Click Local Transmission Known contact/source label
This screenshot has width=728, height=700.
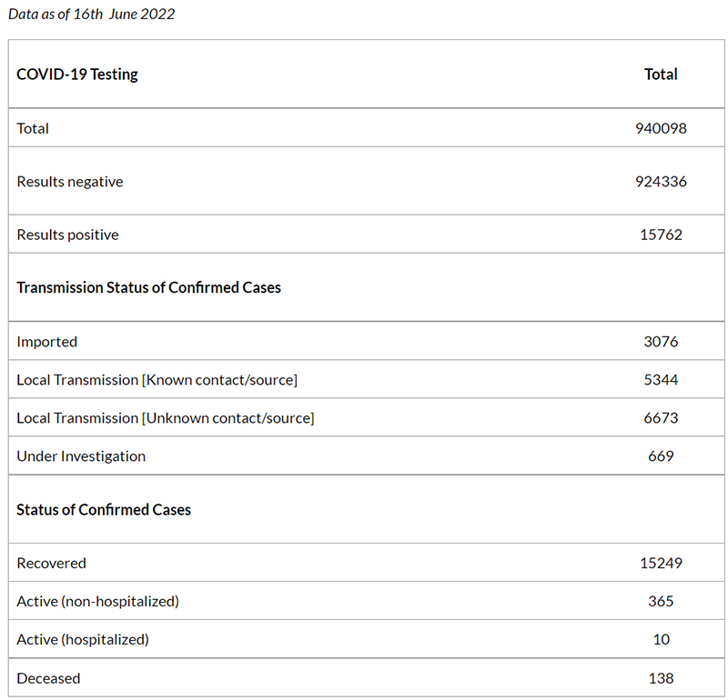pyautogui.click(x=157, y=380)
